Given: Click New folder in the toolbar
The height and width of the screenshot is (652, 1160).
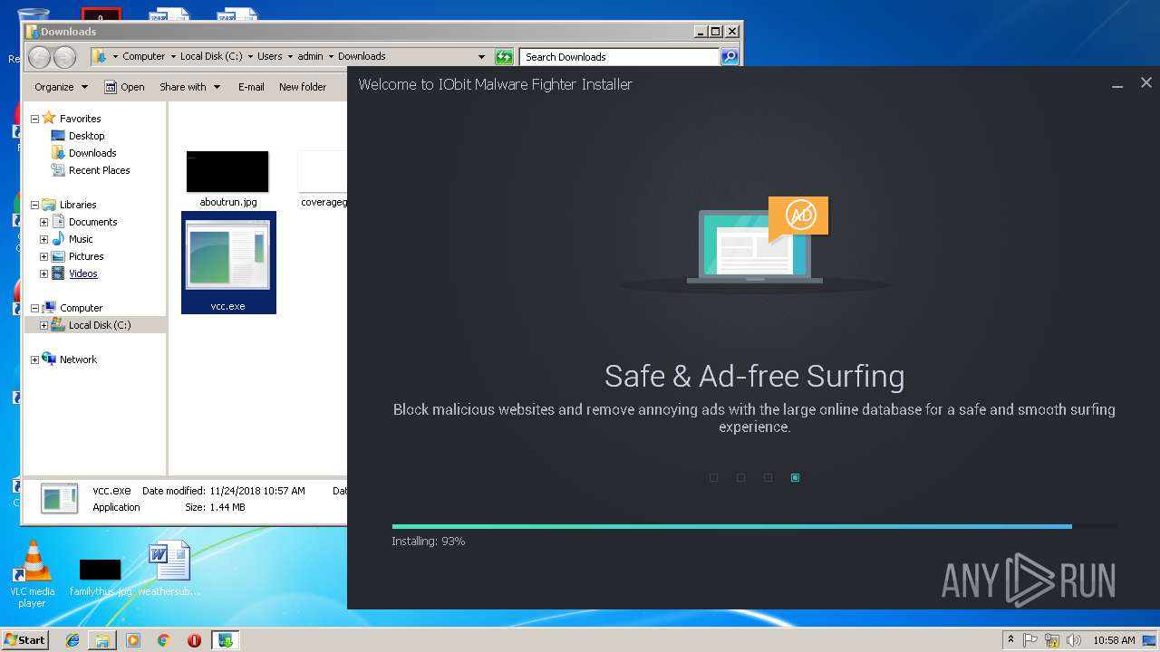Looking at the screenshot, I should click(x=303, y=87).
